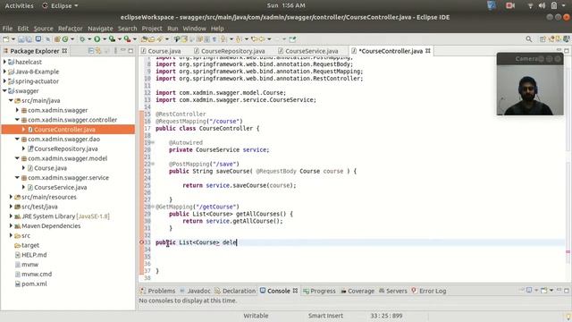The image size is (572, 322).
Task: Click the Debug bug icon
Action: (83, 39)
